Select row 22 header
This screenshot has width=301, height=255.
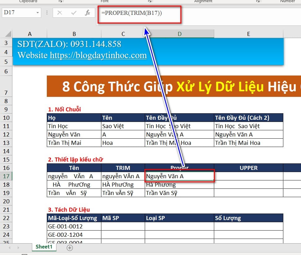pos(6,218)
